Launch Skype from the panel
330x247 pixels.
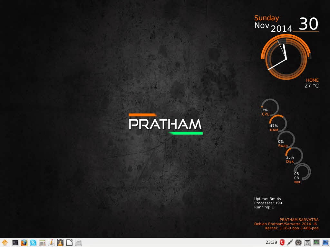[33, 242]
